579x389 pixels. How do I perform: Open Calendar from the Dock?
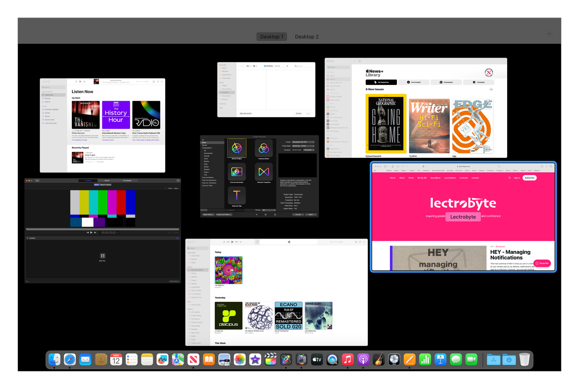coord(116,360)
